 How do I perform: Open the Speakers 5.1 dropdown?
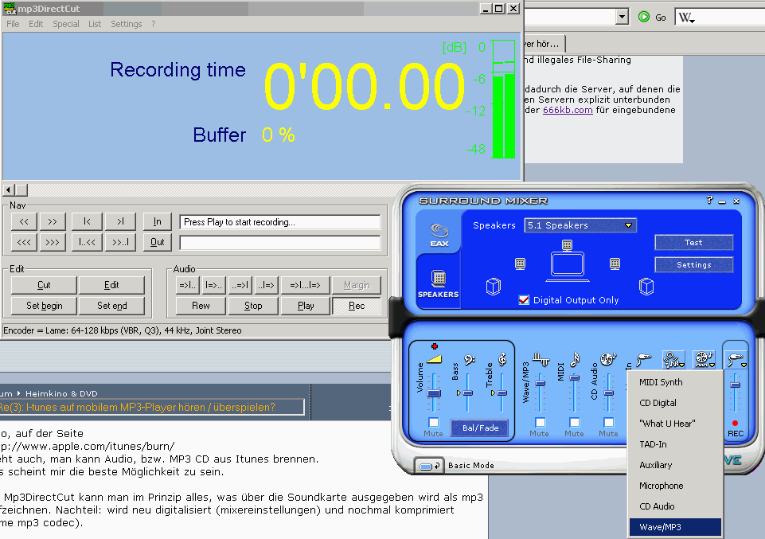[x=580, y=225]
